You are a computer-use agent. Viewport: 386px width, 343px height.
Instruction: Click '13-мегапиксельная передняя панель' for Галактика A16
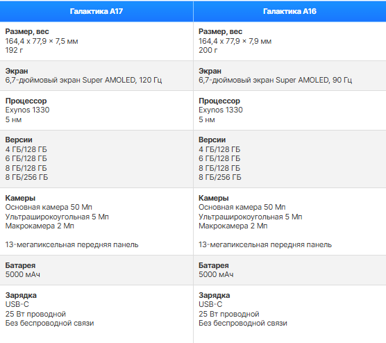click(x=265, y=245)
